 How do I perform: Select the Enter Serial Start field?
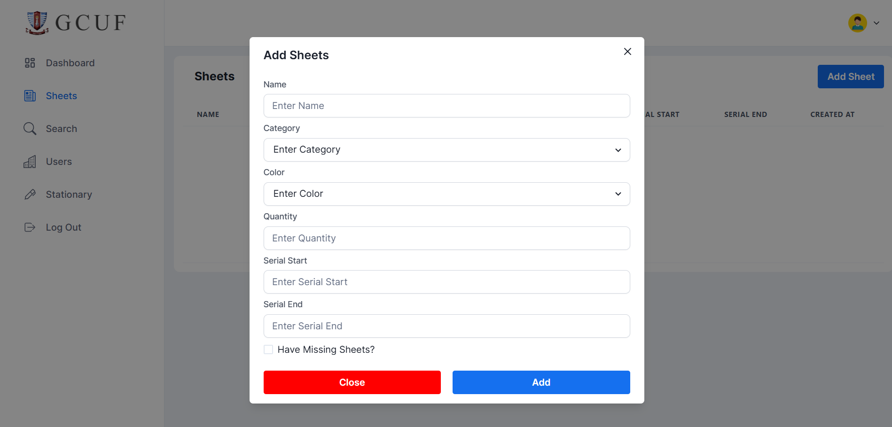click(446, 282)
